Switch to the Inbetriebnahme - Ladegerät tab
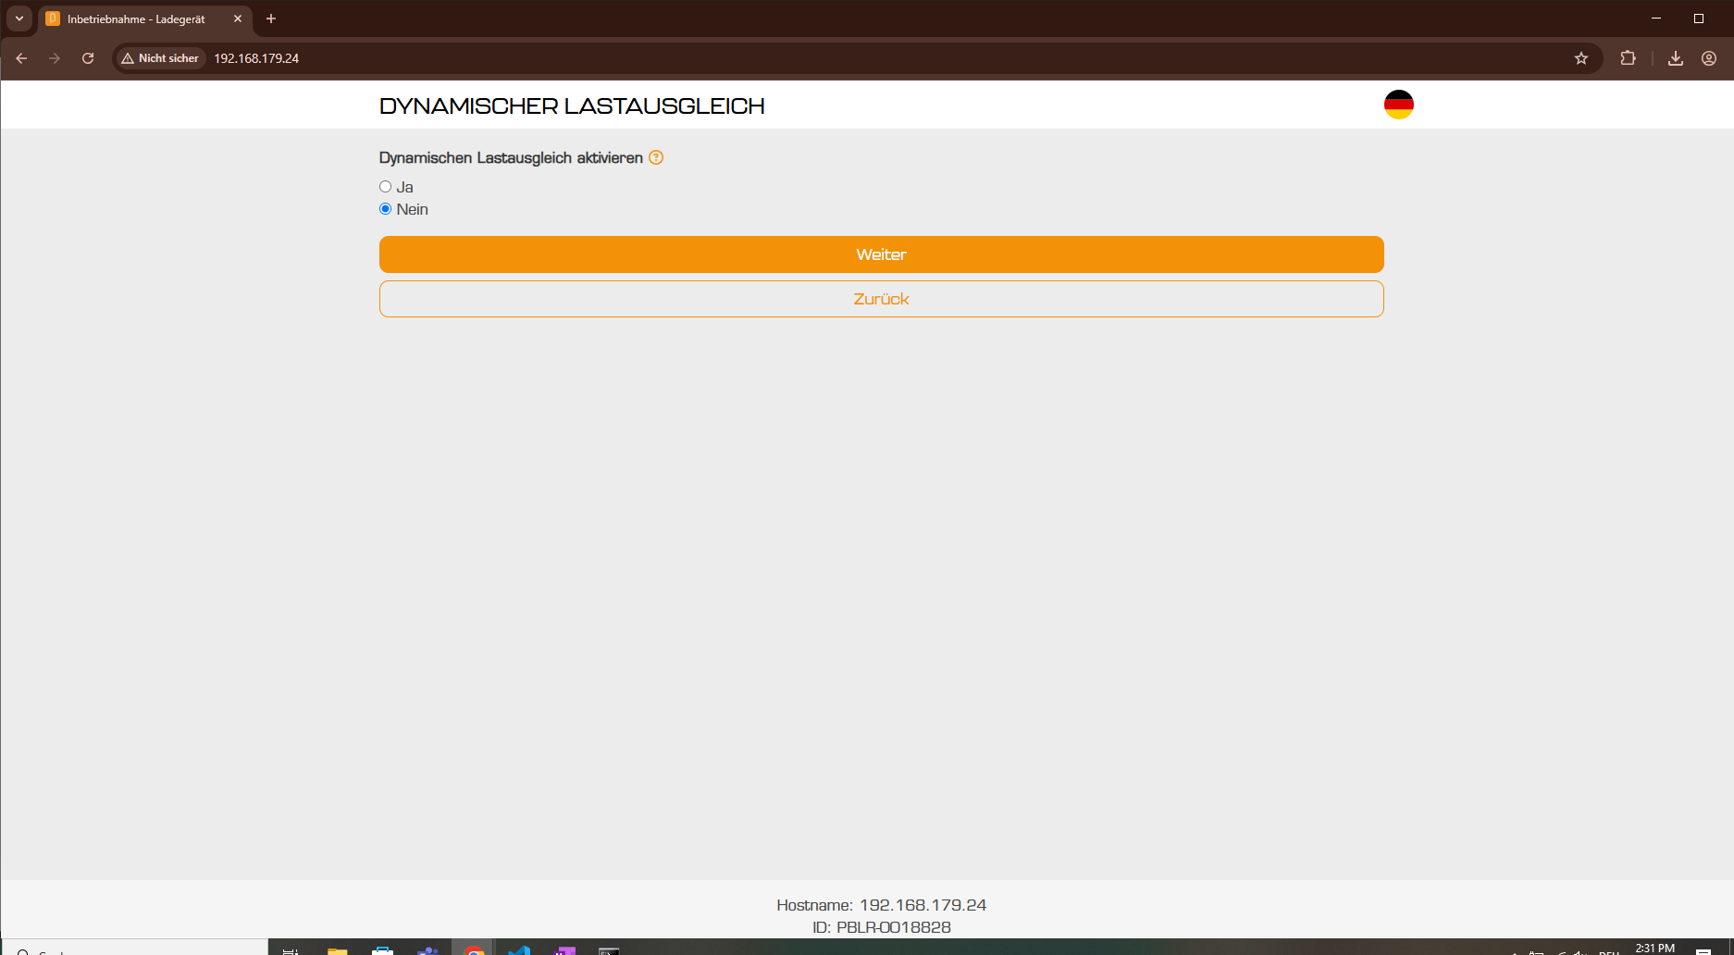This screenshot has height=955, width=1734. (136, 19)
